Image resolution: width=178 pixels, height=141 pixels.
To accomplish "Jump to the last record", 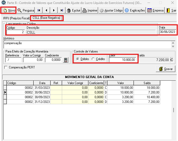I will (x=62, y=10).
